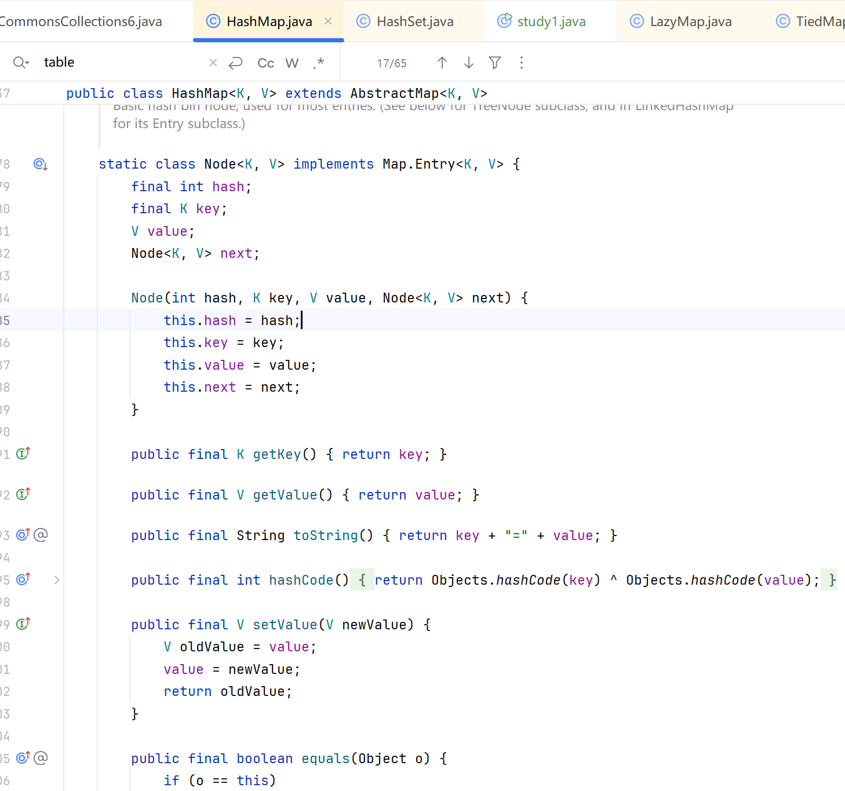
Task: Toggle Regex (.*) search option
Action: pyautogui.click(x=319, y=63)
